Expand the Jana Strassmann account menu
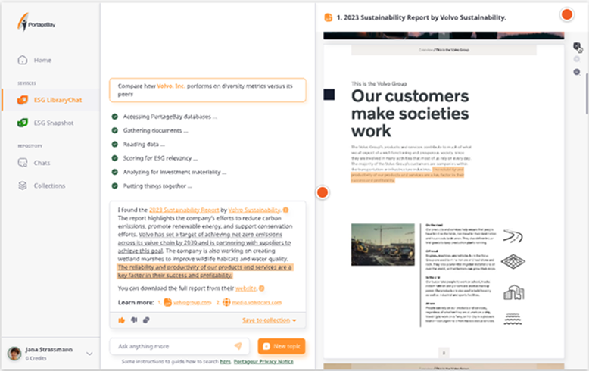Image resolution: width=589 pixels, height=371 pixels. tap(89, 354)
